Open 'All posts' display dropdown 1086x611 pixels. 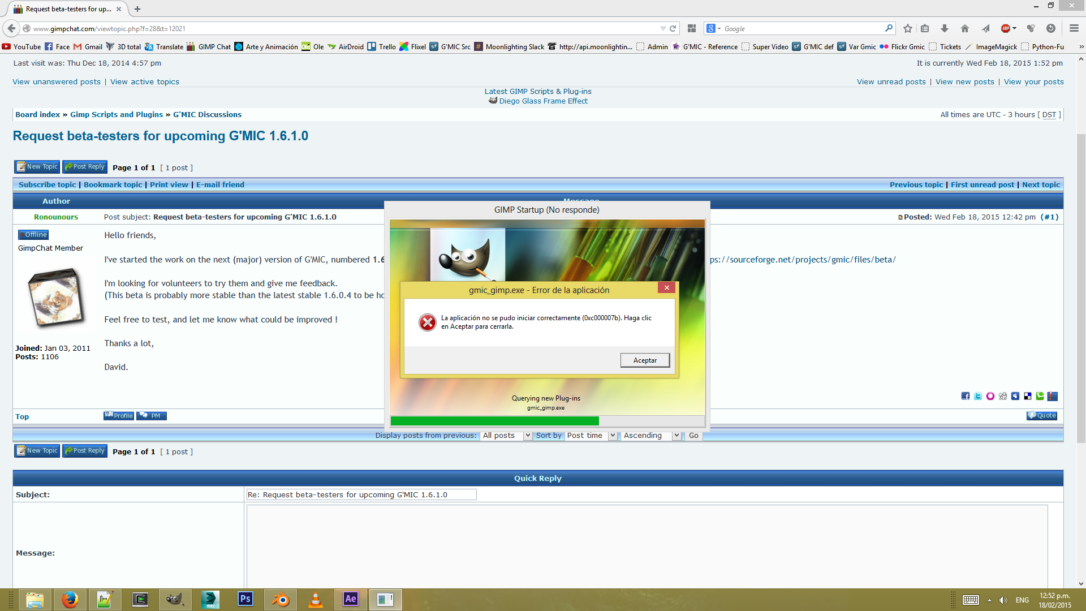[x=506, y=436]
